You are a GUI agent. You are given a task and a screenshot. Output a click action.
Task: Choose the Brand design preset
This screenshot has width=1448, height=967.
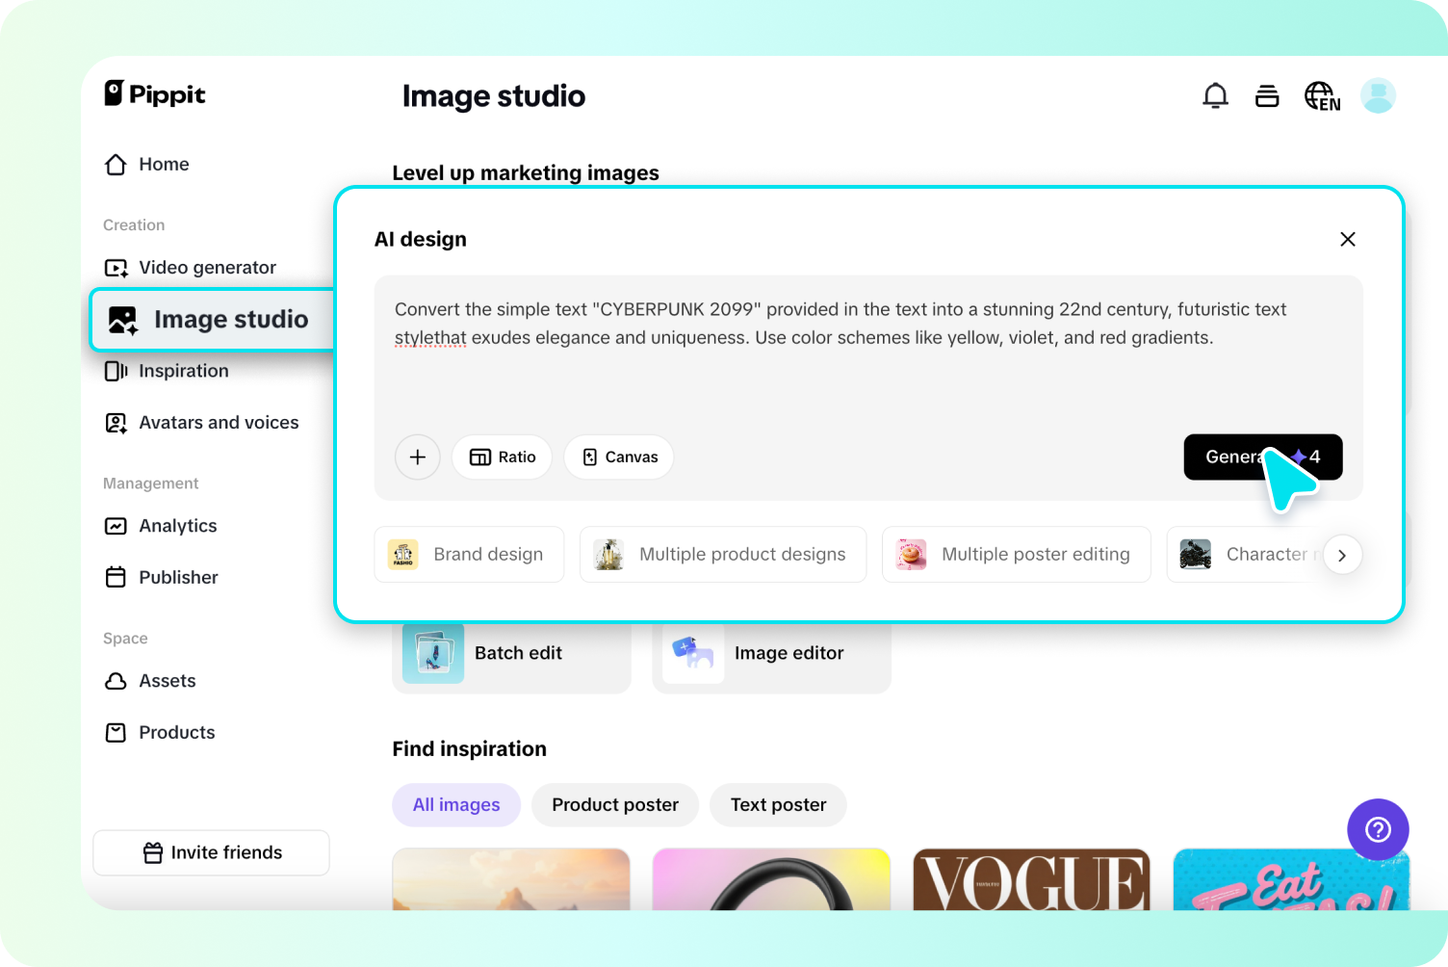pyautogui.click(x=469, y=555)
